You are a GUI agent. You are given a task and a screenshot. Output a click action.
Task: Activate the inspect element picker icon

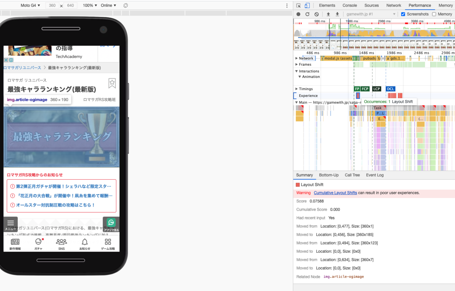pyautogui.click(x=298, y=5)
